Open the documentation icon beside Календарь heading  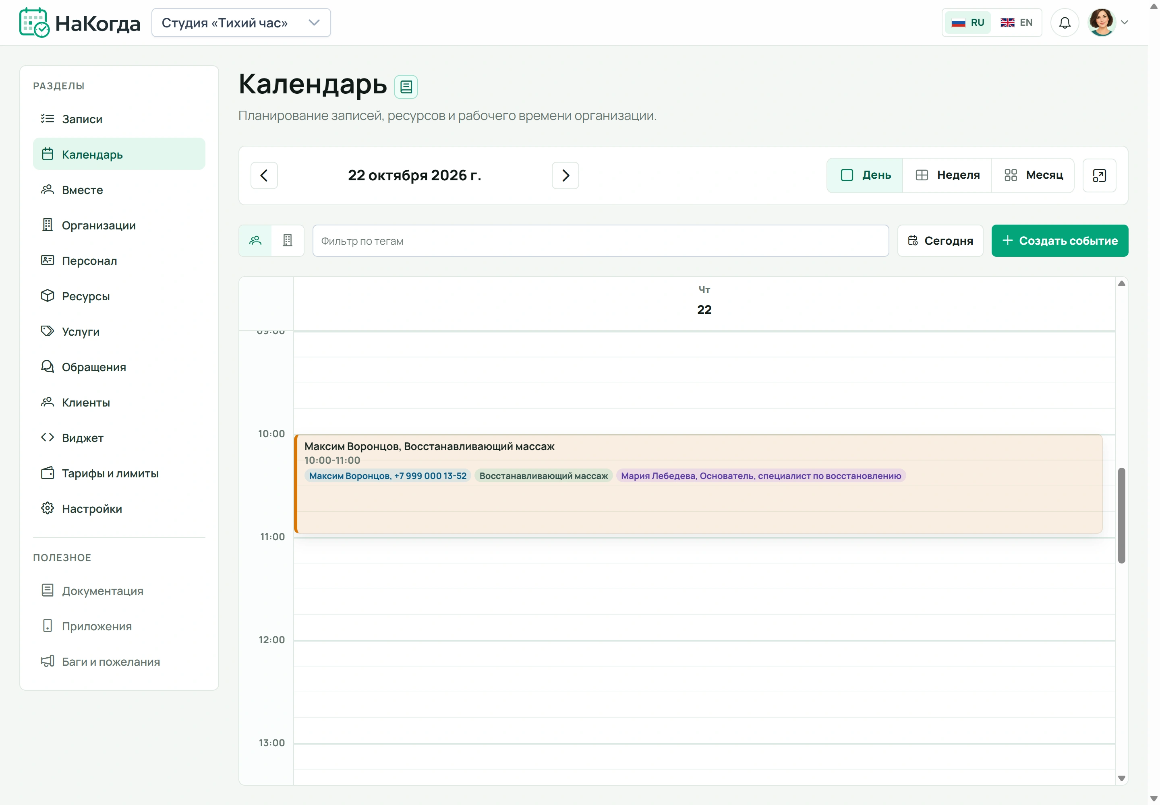point(406,87)
